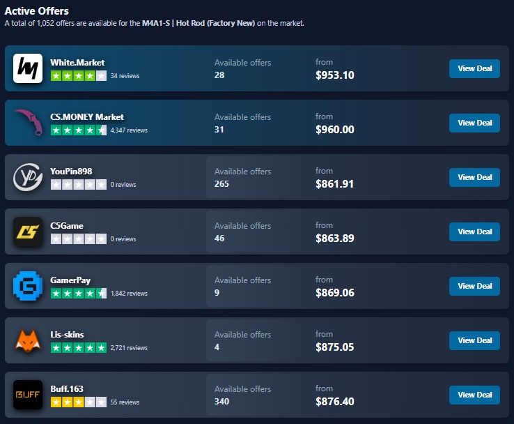
Task: Click the White.Market logo icon
Action: click(28, 68)
